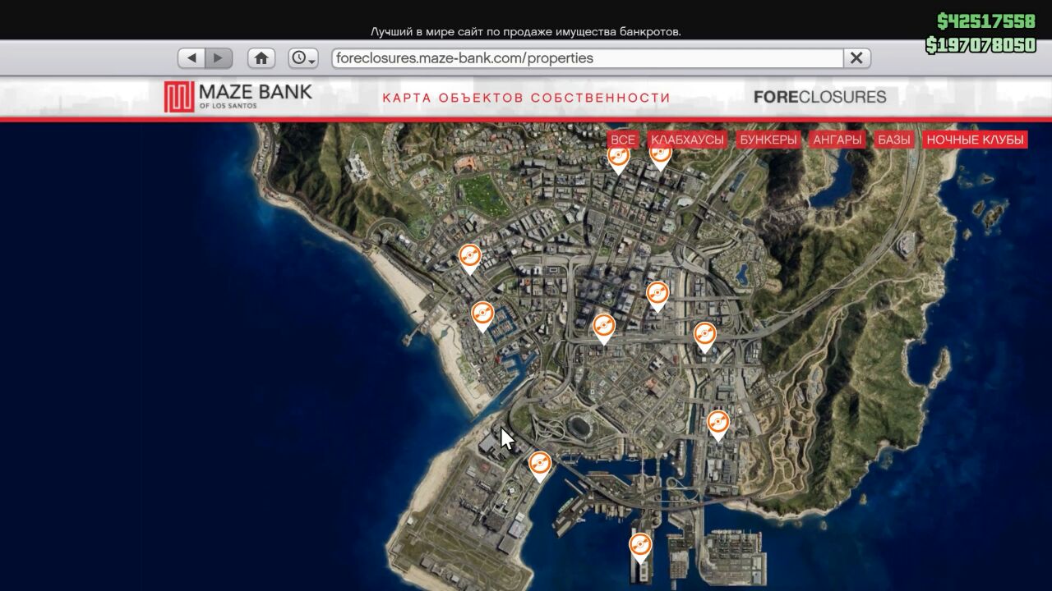1052x591 pixels.
Task: Filter map by КЛАБХАУСЫ
Action: coord(687,140)
